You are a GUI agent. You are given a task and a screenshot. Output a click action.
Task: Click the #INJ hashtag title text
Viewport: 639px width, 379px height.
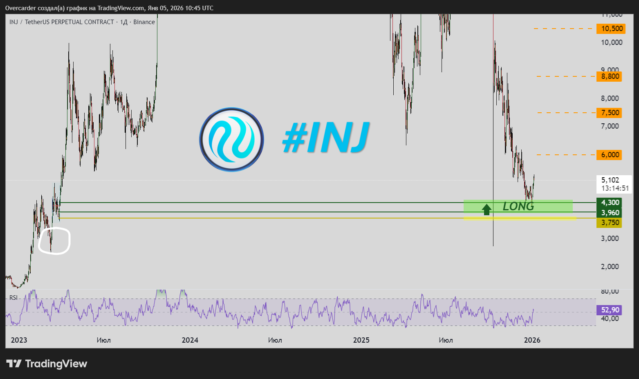click(x=326, y=137)
